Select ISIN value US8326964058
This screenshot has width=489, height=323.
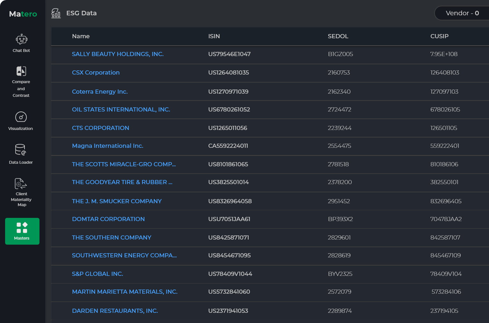point(230,201)
